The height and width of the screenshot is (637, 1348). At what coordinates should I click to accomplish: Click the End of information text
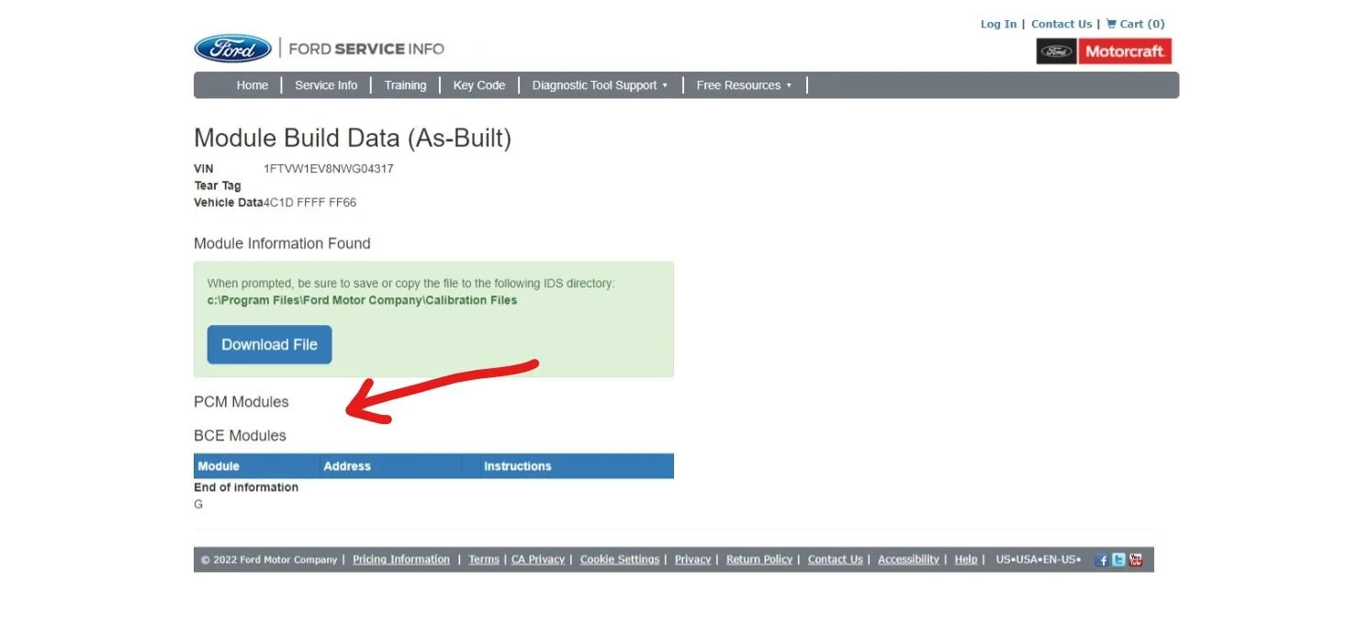(x=246, y=487)
